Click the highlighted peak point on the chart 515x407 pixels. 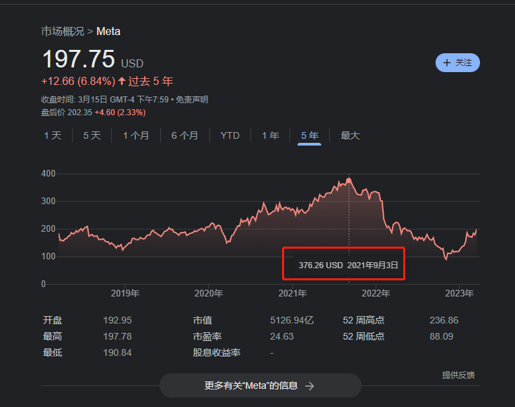[349, 181]
